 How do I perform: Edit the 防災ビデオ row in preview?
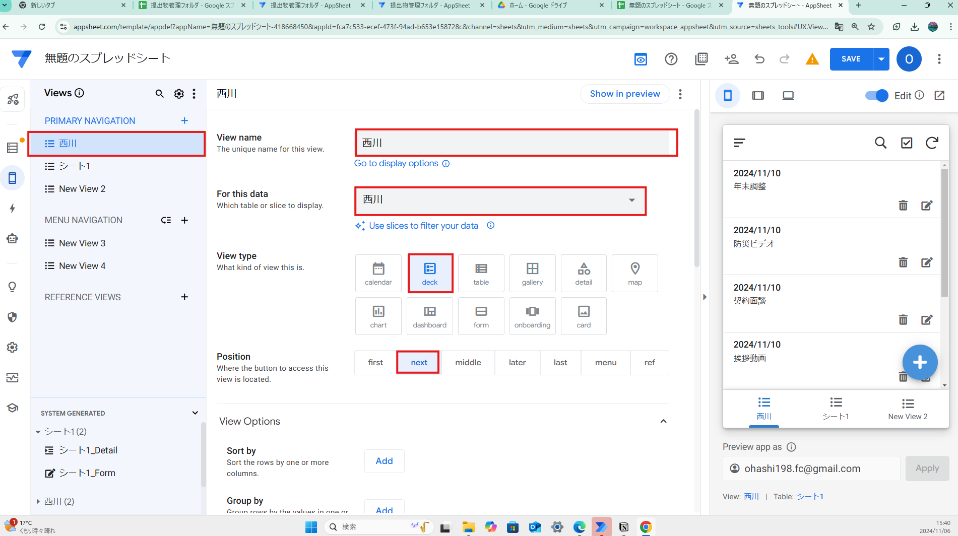(927, 262)
